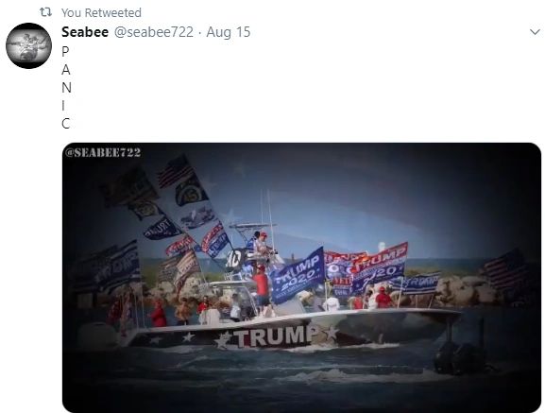Click the letter C in tweet text
The image size is (545, 413).
66,124
